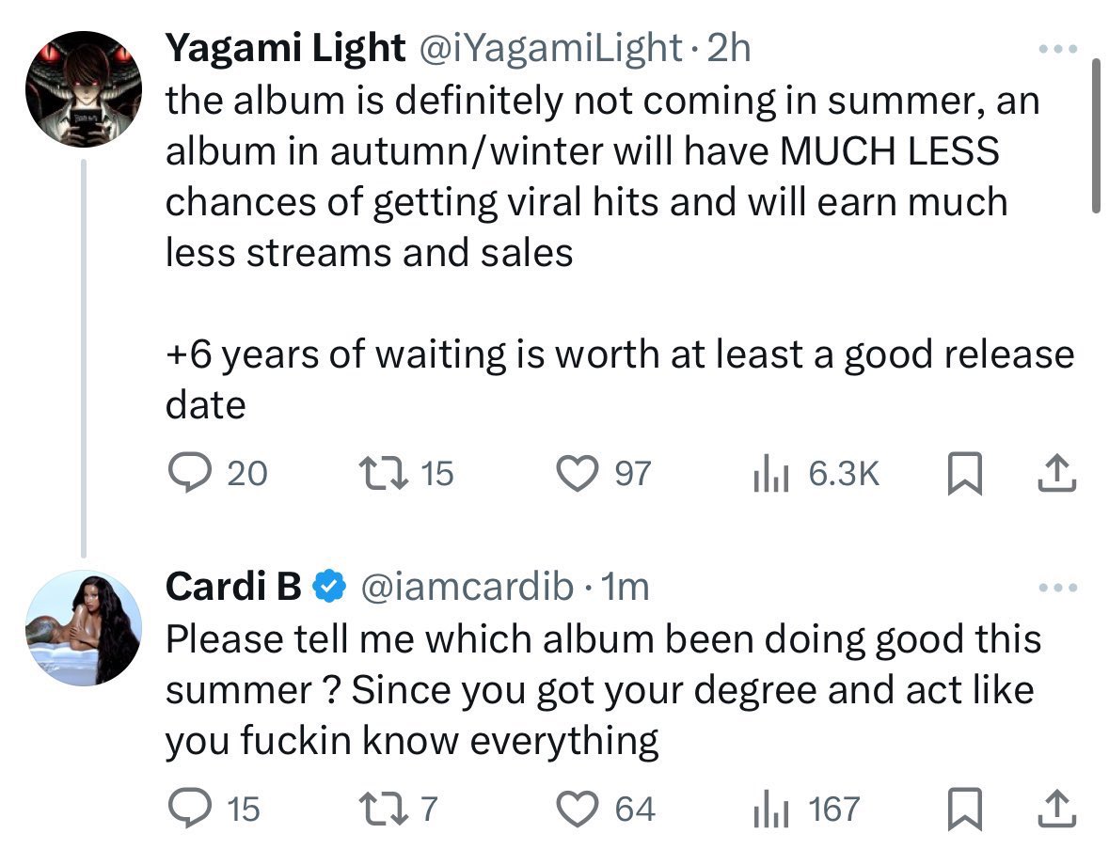
Task: Share Yagami Light's tweet
Action: tap(1056, 473)
